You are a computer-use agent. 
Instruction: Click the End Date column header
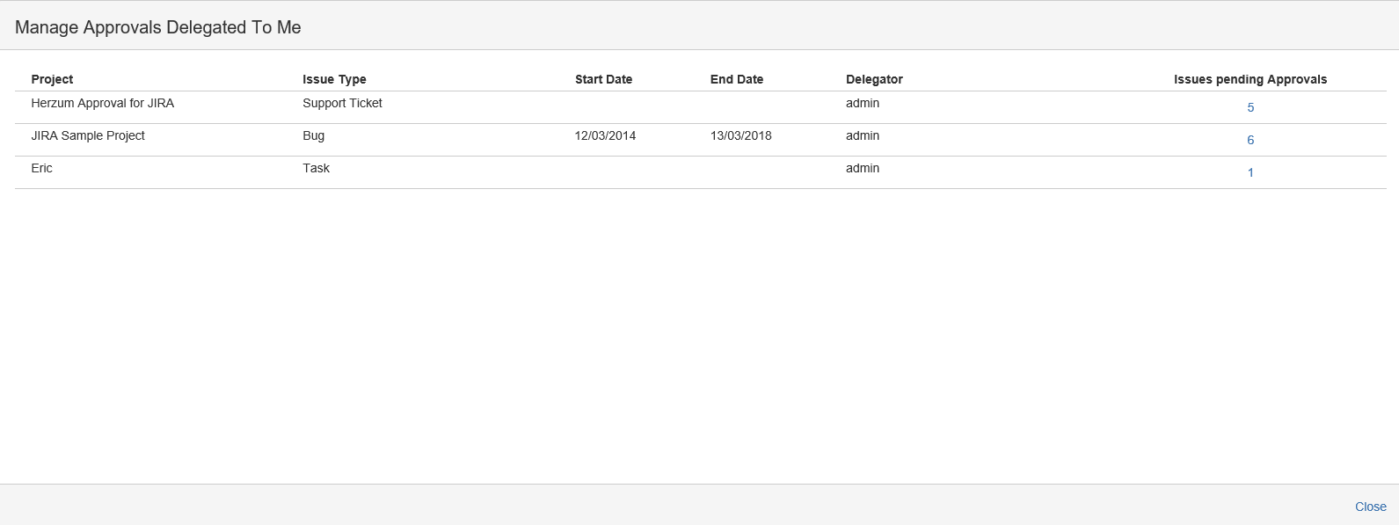point(736,79)
